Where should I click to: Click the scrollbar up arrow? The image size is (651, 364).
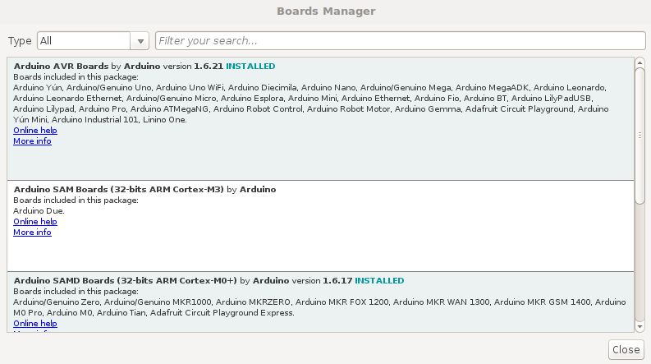coord(640,62)
